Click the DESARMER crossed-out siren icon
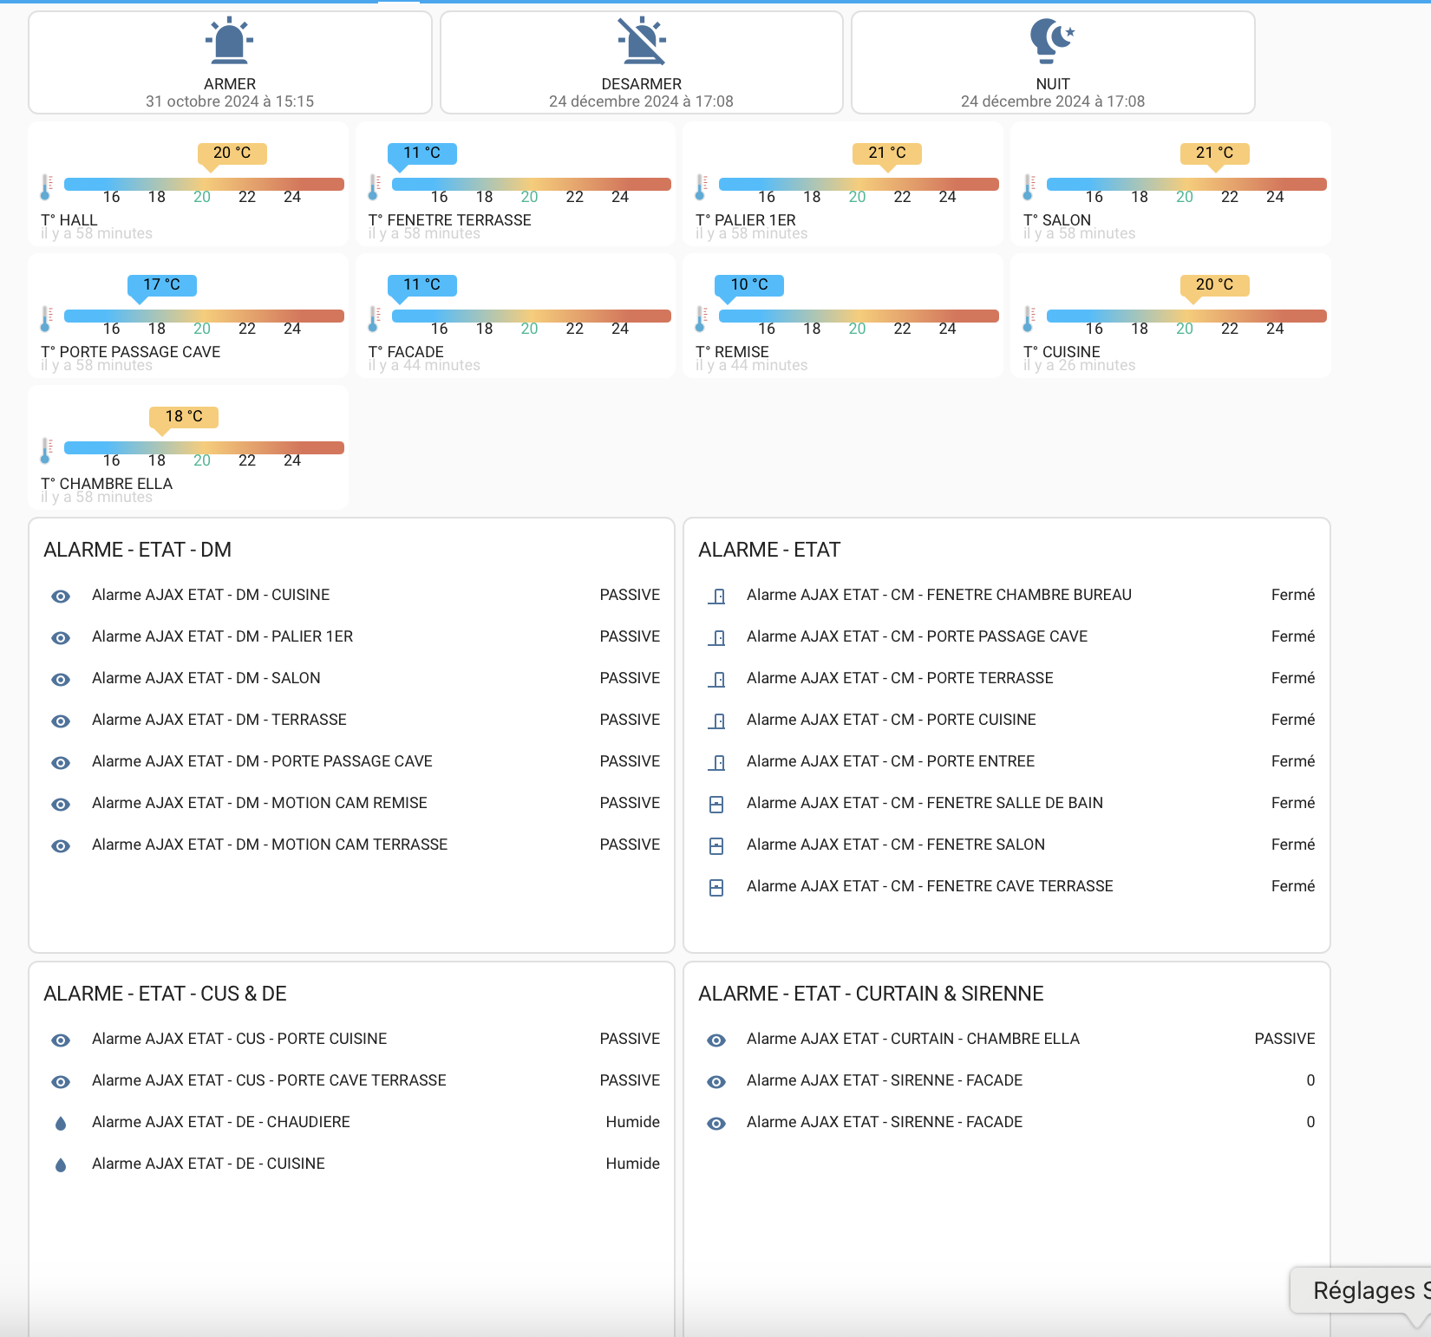This screenshot has height=1337, width=1431. pos(642,41)
